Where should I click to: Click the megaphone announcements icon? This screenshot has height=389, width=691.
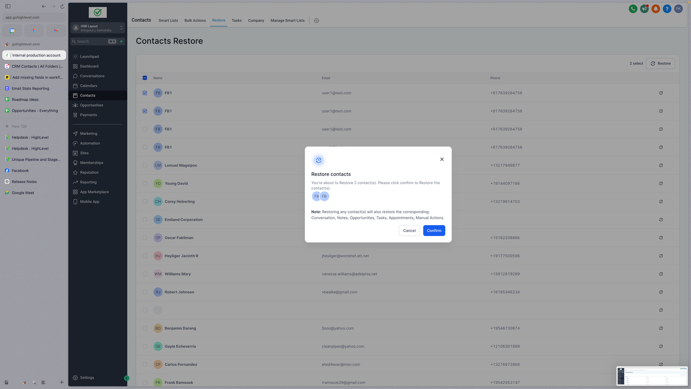pos(644,9)
